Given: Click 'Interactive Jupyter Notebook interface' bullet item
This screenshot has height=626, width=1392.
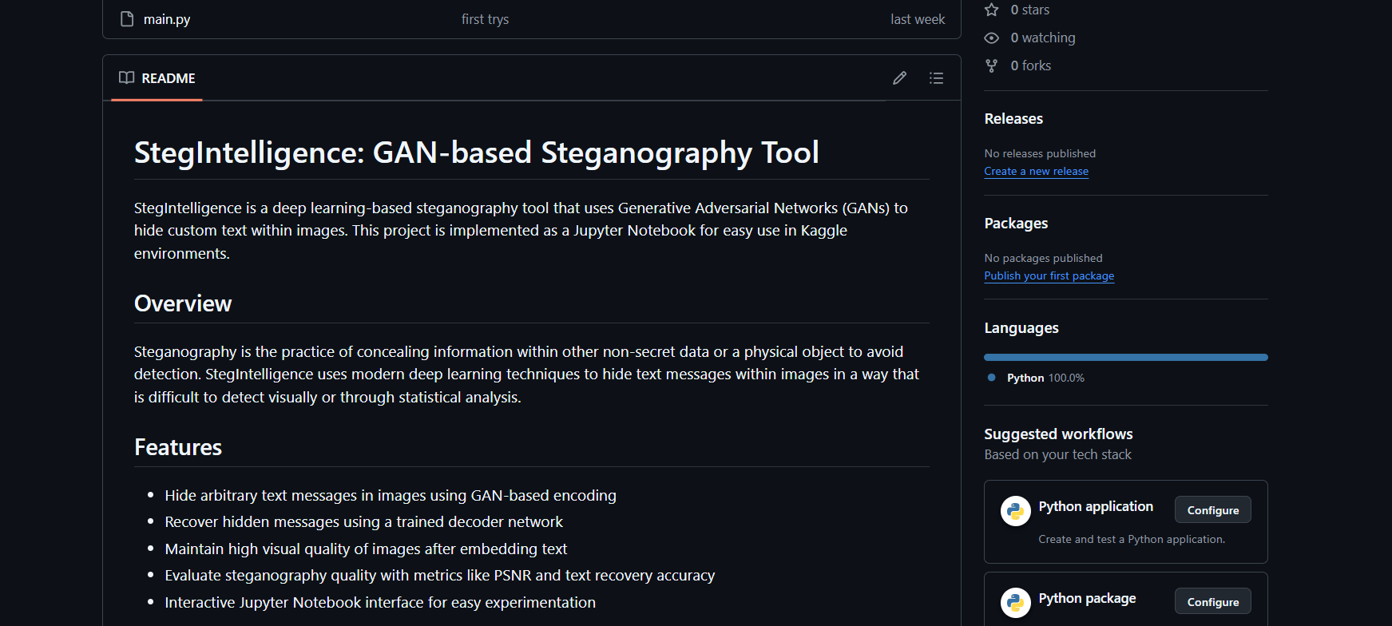Looking at the screenshot, I should click(x=380, y=602).
